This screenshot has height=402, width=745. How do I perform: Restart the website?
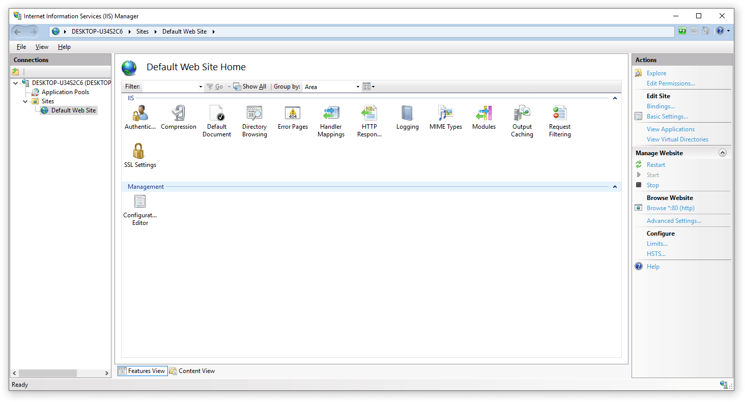click(656, 165)
